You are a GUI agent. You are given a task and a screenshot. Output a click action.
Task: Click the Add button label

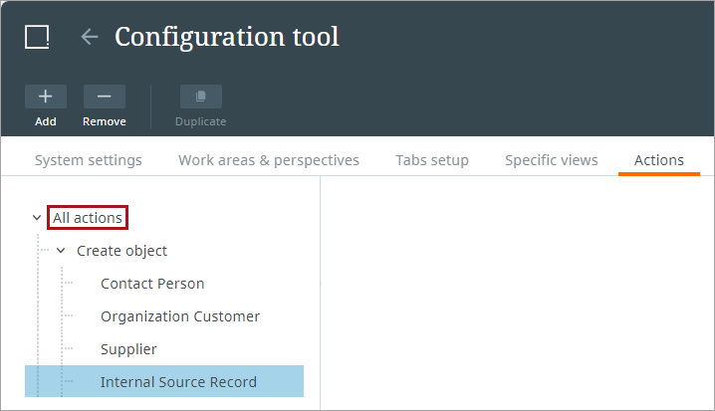46,121
